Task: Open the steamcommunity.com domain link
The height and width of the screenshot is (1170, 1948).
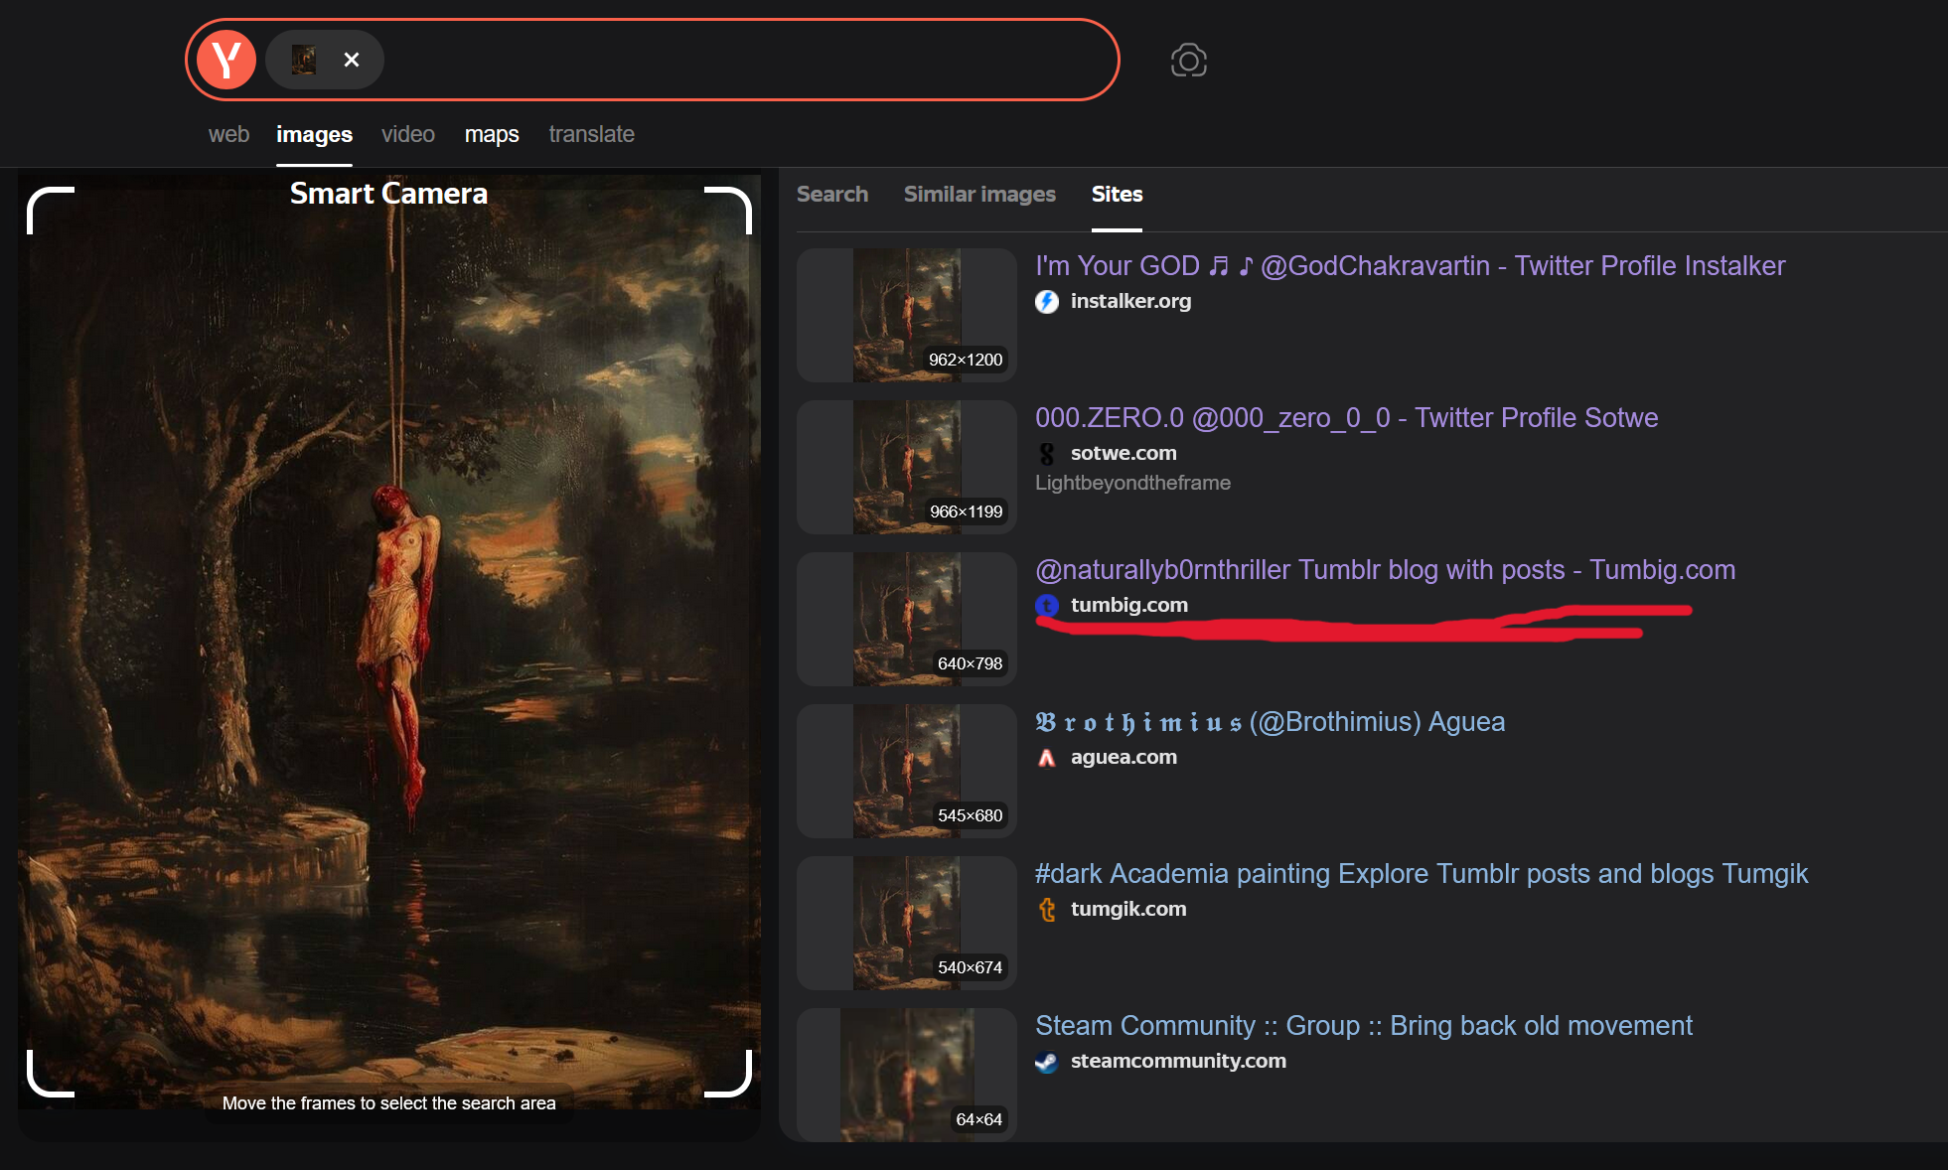Action: (1178, 1061)
